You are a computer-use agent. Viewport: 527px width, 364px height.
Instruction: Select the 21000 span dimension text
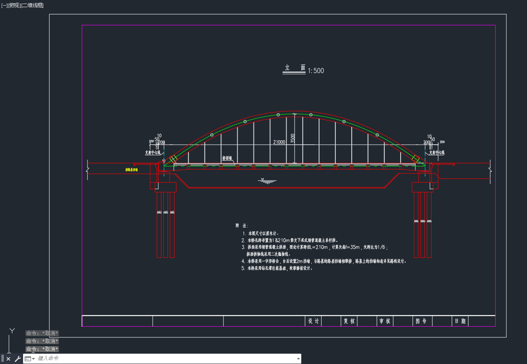click(x=279, y=142)
